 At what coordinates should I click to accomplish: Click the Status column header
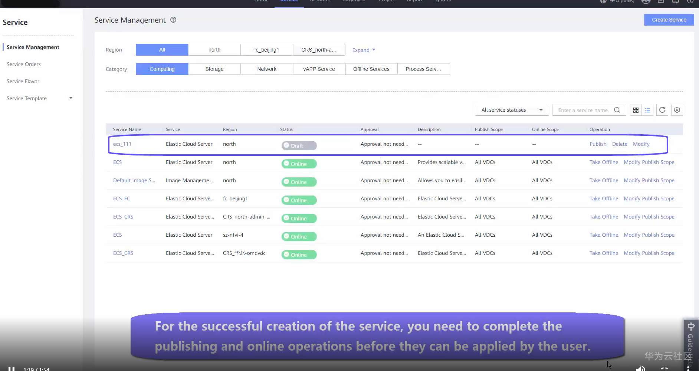tap(286, 129)
